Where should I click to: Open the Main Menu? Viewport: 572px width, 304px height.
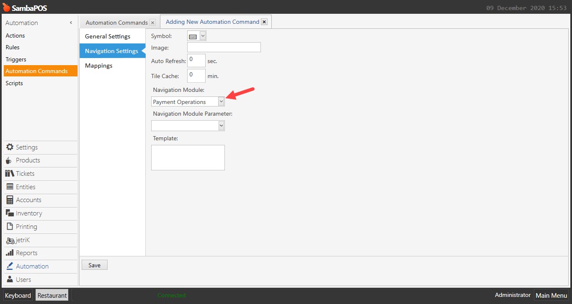(551, 295)
